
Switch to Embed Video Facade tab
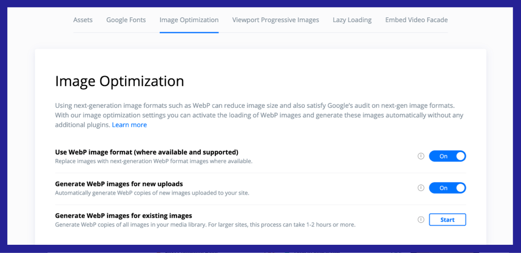tap(416, 20)
